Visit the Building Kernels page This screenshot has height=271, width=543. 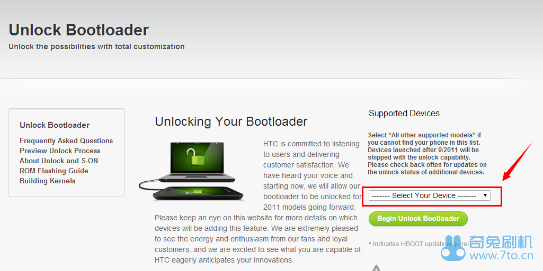[48, 181]
